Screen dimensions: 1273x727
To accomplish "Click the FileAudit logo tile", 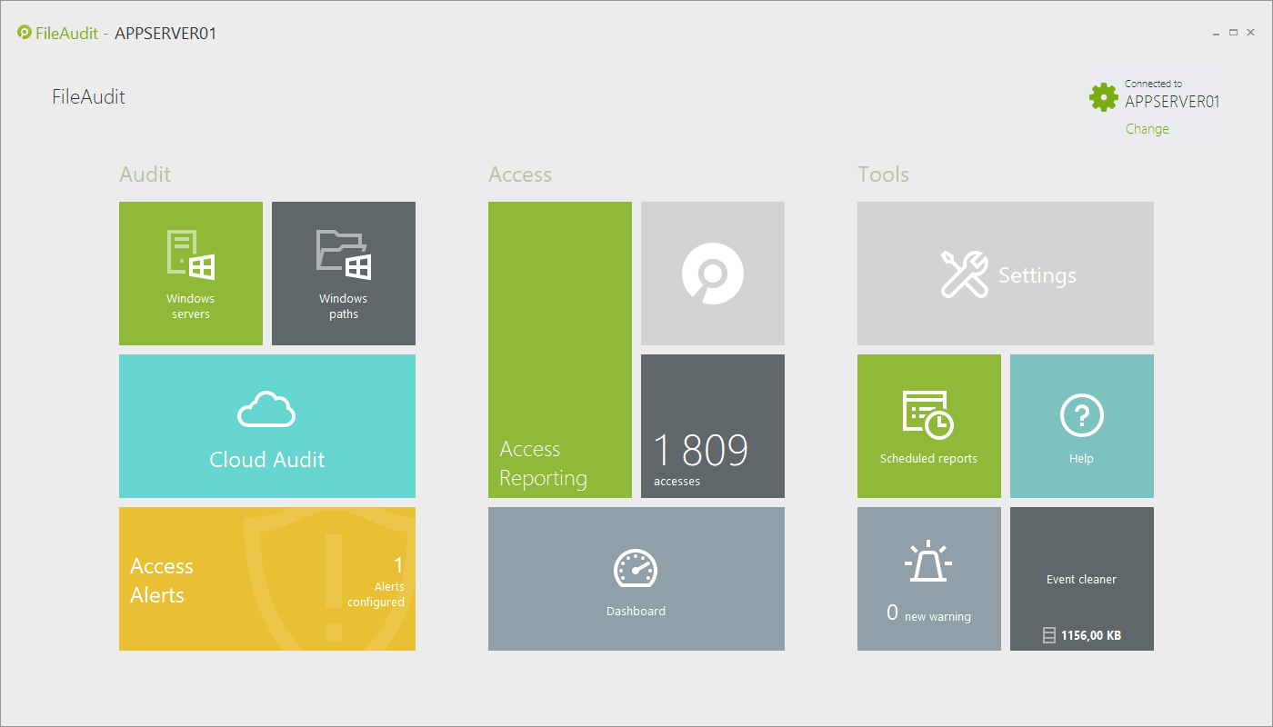I will tap(713, 274).
